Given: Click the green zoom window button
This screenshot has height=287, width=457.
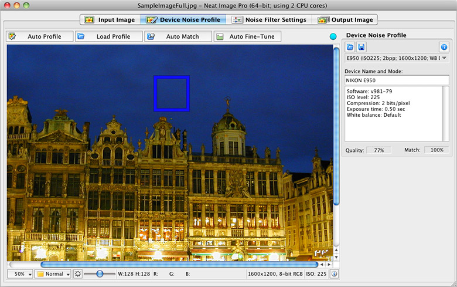Looking at the screenshot, I should point(26,5).
